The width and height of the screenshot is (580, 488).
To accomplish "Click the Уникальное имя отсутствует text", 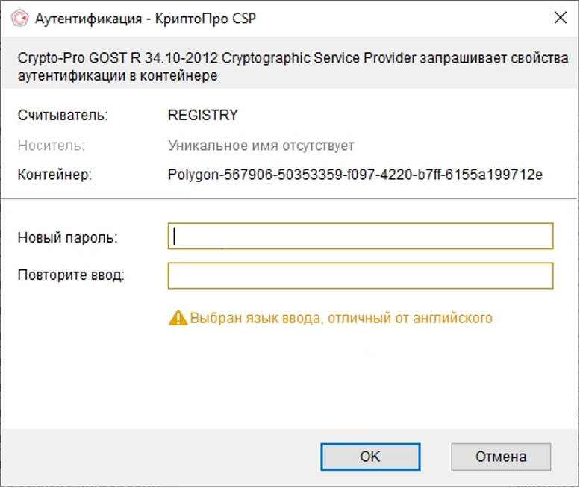I will point(261,146).
